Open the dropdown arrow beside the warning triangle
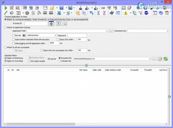The height and width of the screenshot is (128, 173). (130, 13)
